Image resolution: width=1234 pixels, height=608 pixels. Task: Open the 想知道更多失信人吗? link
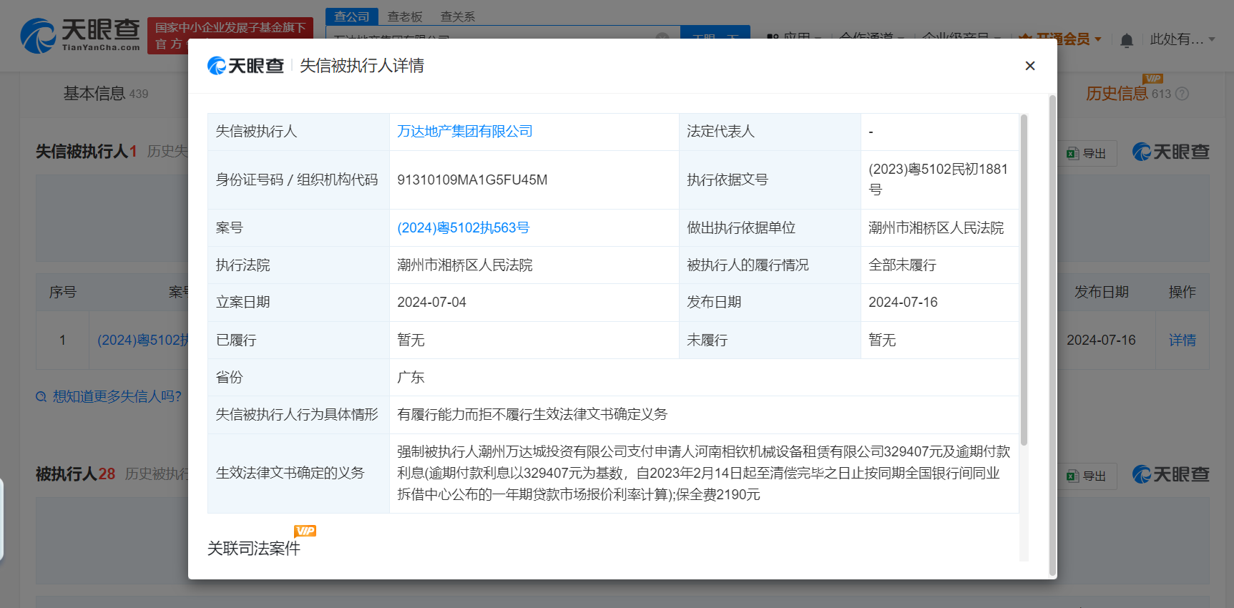117,396
